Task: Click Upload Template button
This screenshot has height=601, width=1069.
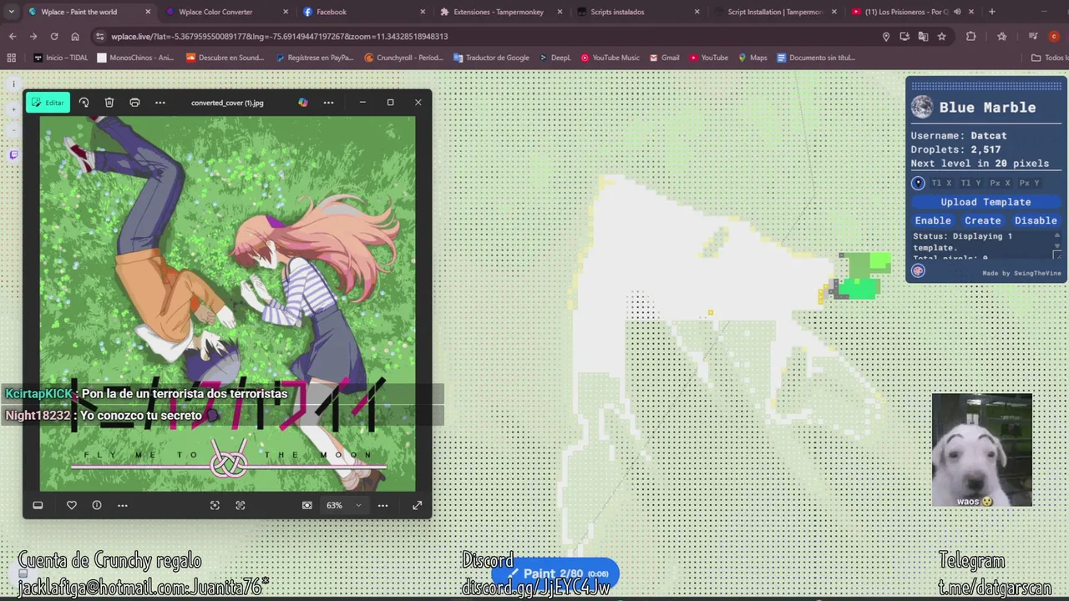Action: point(985,202)
